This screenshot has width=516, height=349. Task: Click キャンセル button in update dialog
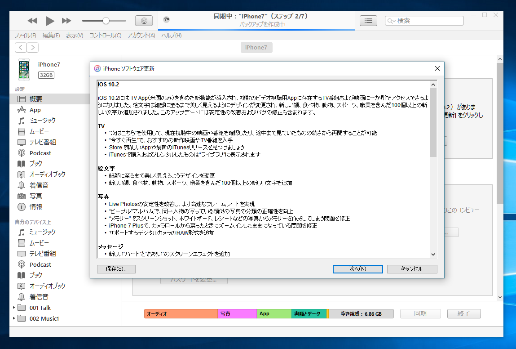412,269
